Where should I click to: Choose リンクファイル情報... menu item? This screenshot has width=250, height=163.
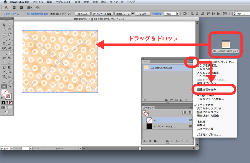[210, 99]
